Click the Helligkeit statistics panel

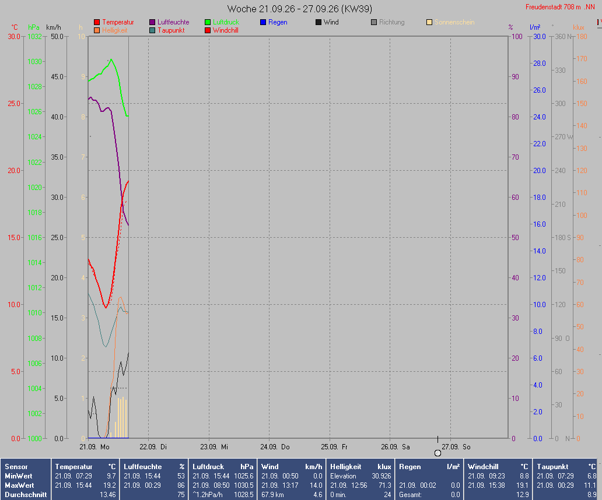(360, 480)
